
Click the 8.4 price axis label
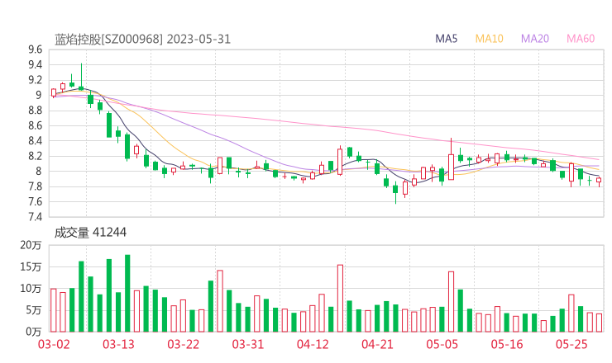pos(35,140)
